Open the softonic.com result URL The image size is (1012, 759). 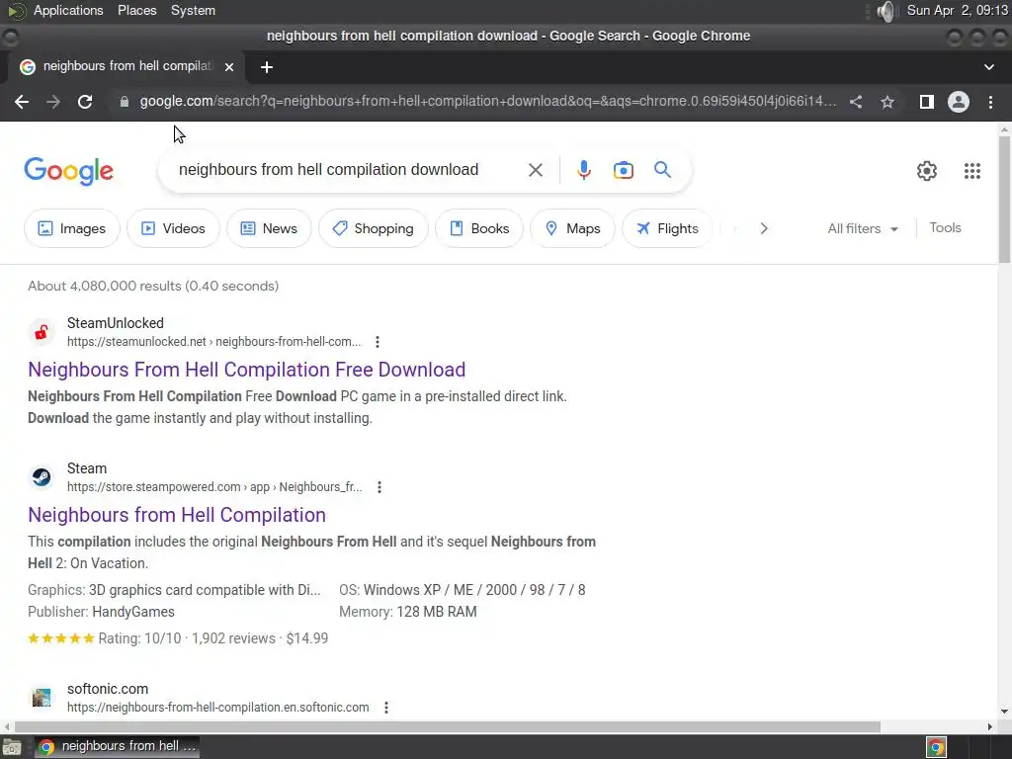[218, 708]
